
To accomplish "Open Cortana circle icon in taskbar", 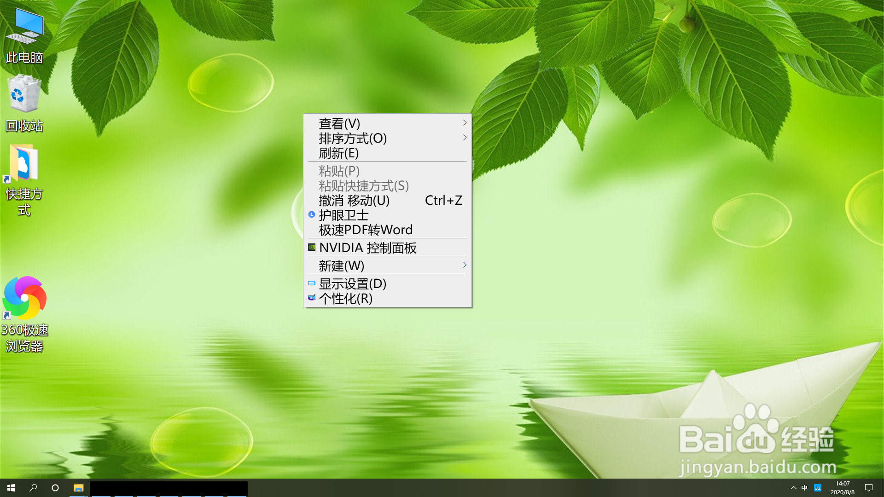I will 55,488.
